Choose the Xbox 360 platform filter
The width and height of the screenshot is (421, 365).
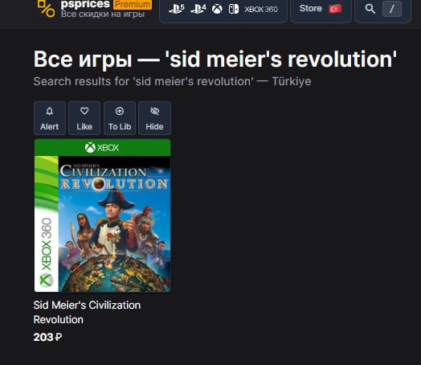(261, 10)
